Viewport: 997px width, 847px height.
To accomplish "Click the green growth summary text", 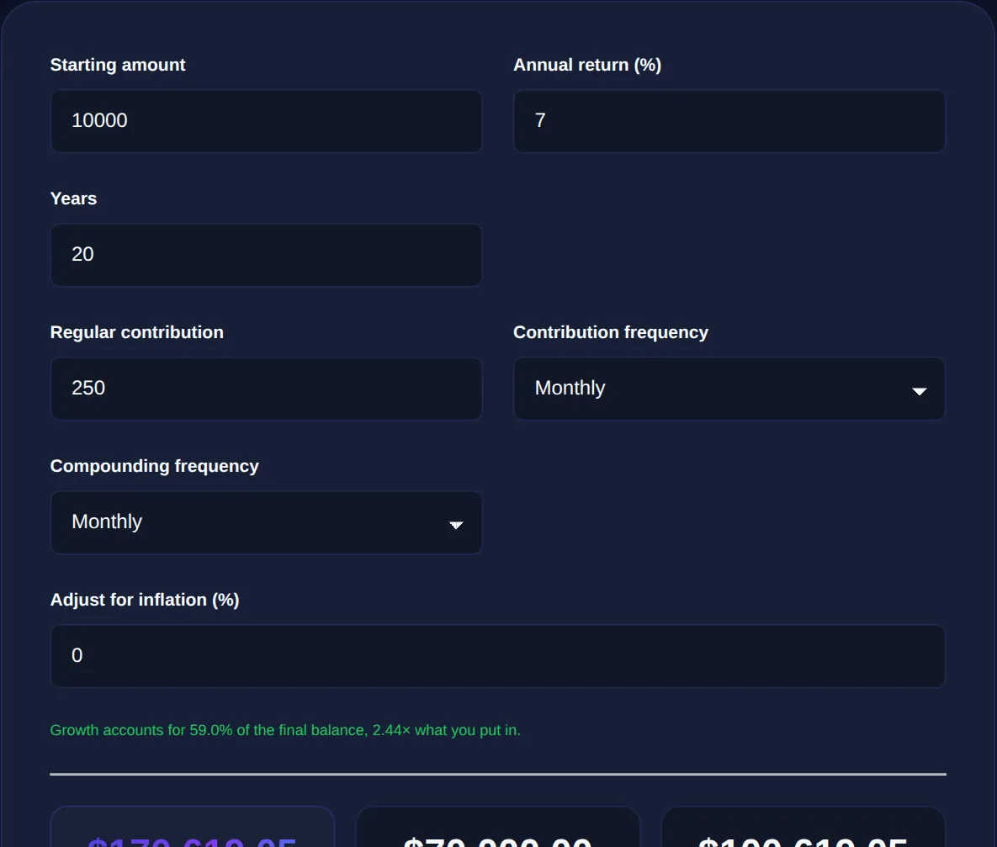I will coord(285,730).
